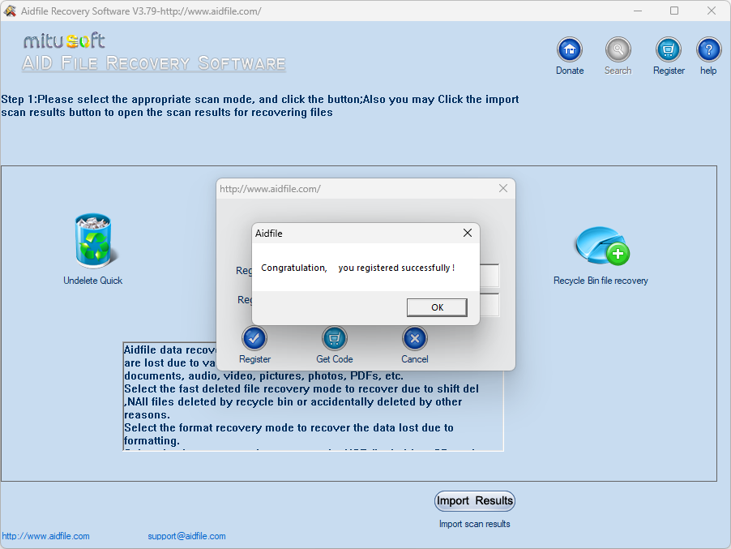
Task: Click the Step 1 instruction text
Action: click(x=259, y=106)
